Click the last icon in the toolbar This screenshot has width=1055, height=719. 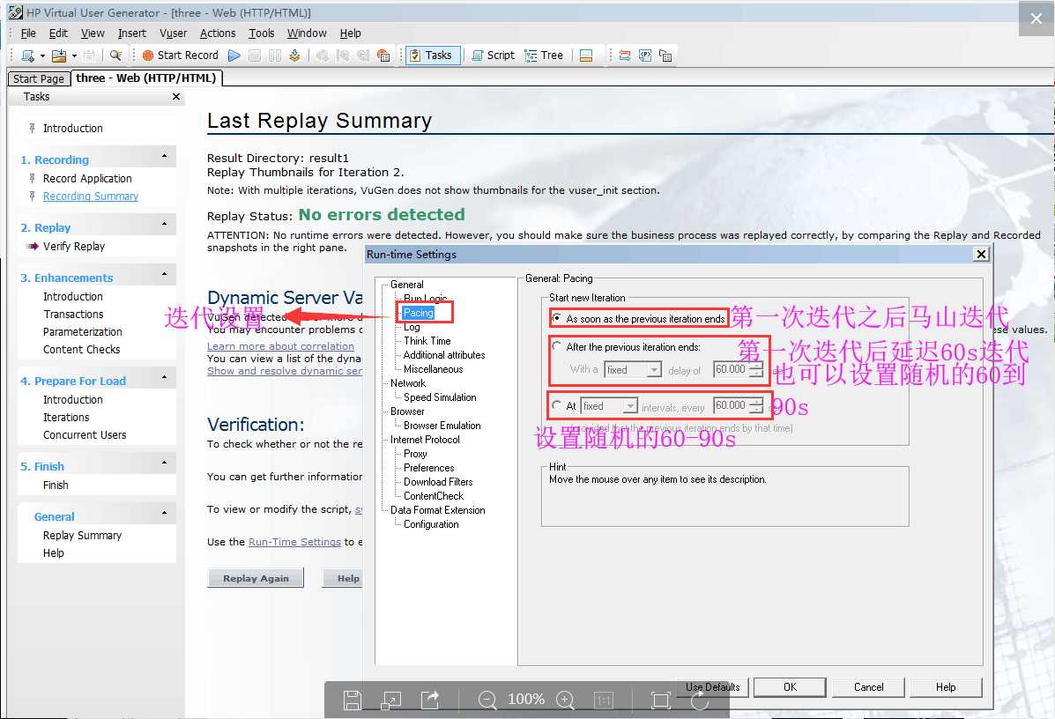coord(665,56)
